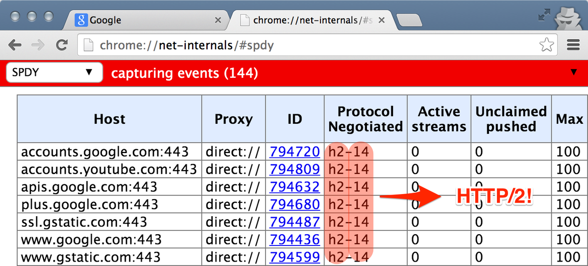Viewport: 588px width, 266px height.
Task: Click the ID column header
Action: point(295,119)
